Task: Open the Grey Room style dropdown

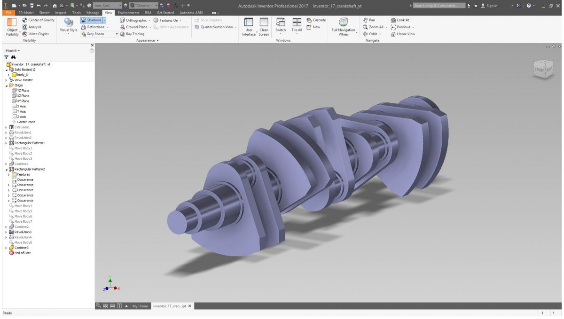Action: (x=116, y=34)
